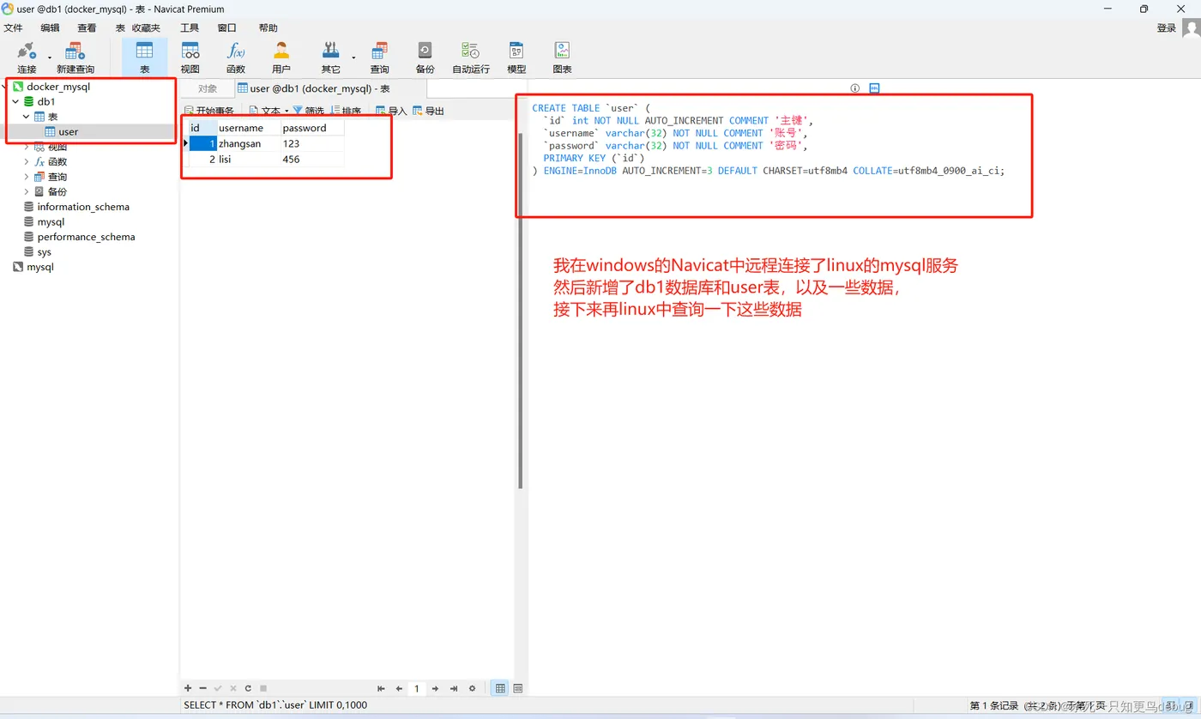Expand the 视图 node in tree
The image size is (1201, 719).
click(26, 147)
